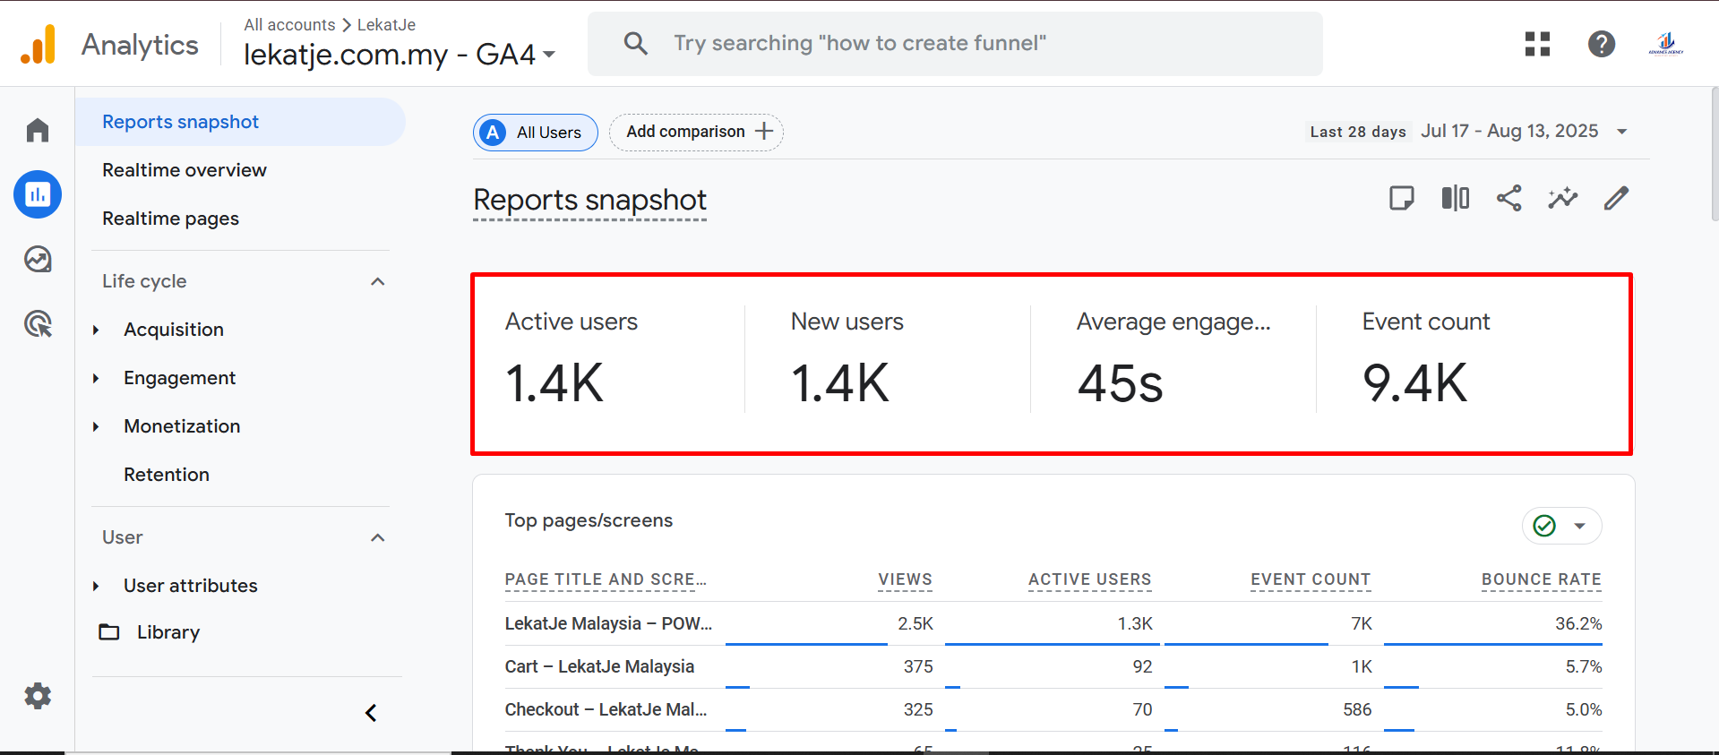This screenshot has height=755, width=1719.
Task: Open the Insights sparkline icon
Action: click(1562, 198)
